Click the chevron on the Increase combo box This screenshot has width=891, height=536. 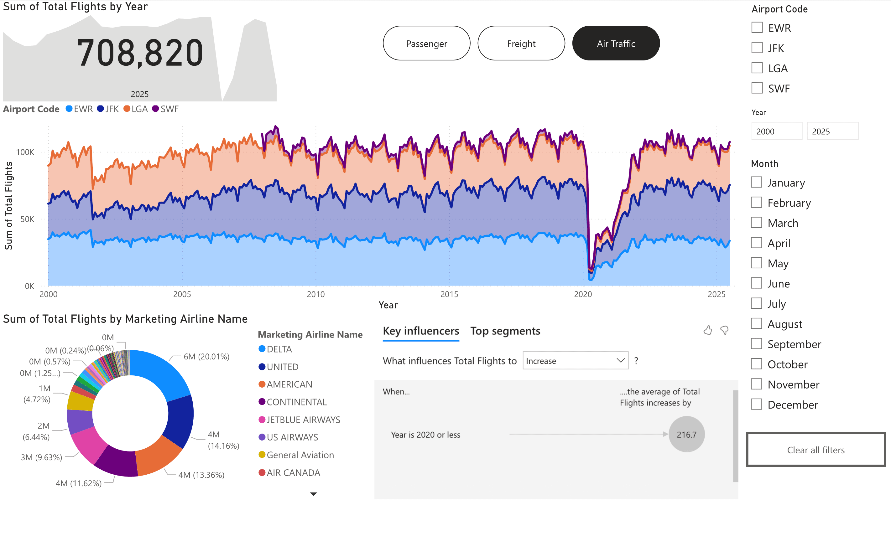pyautogui.click(x=620, y=361)
